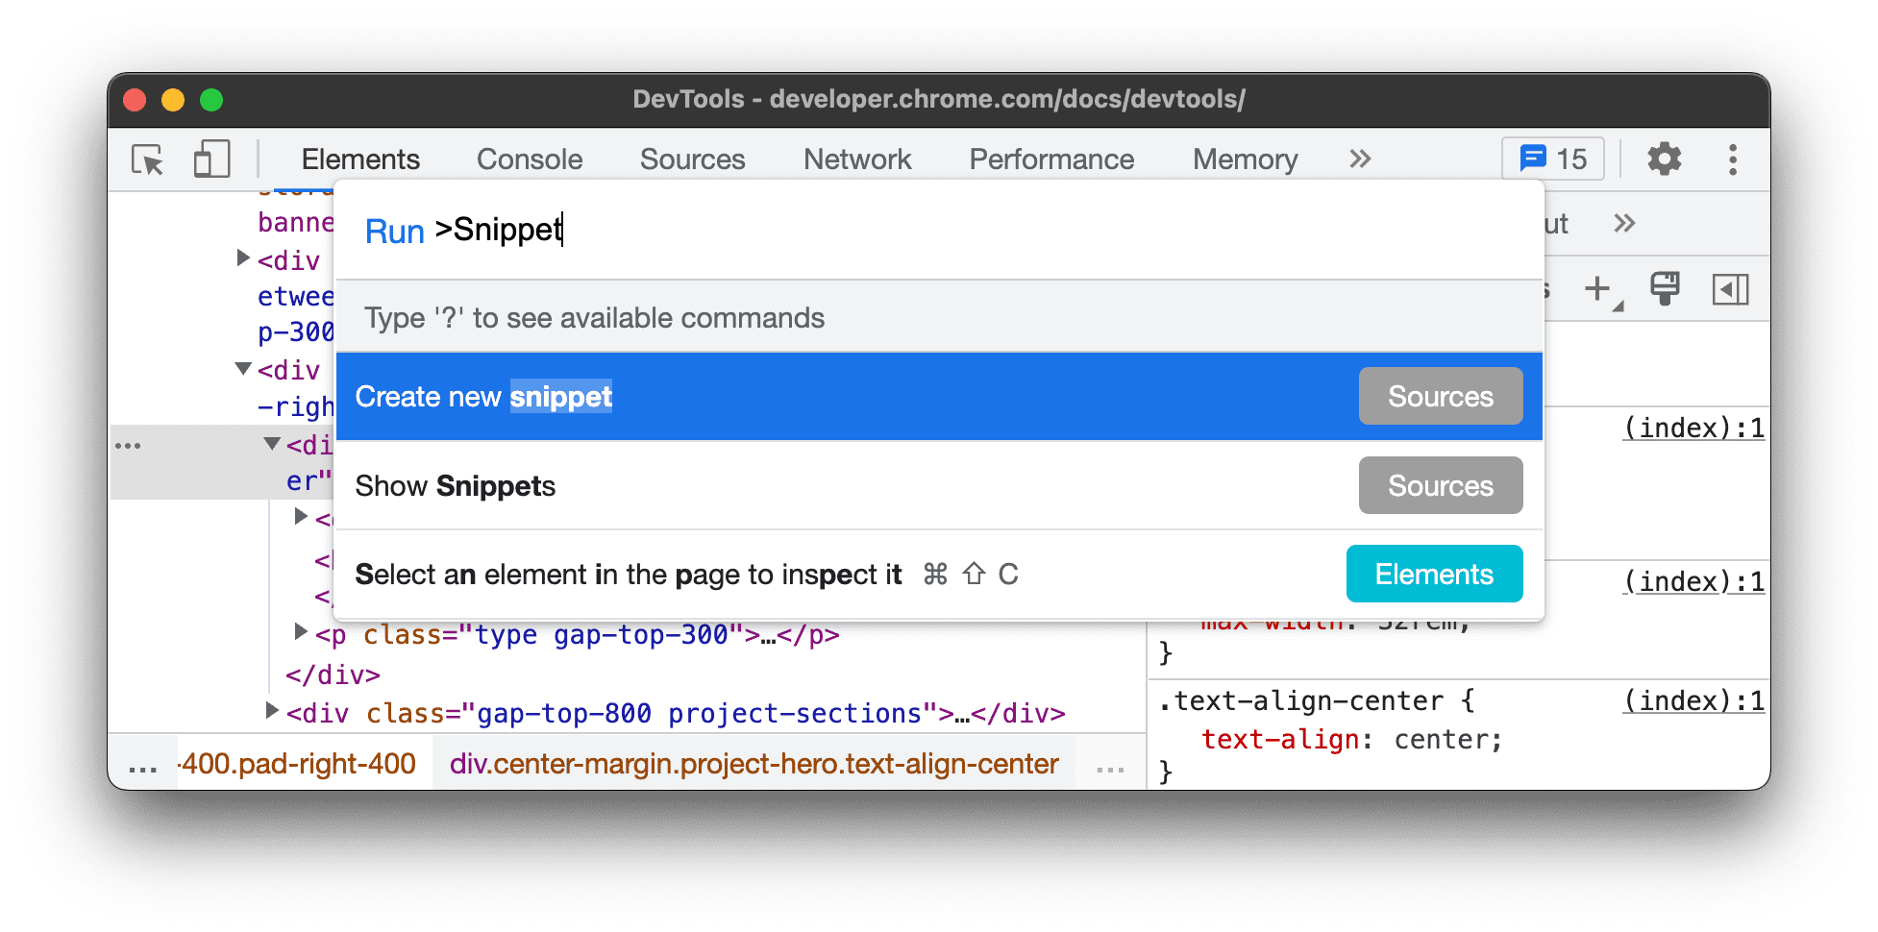
Task: Click the issues counter showing 15
Action: (1551, 159)
